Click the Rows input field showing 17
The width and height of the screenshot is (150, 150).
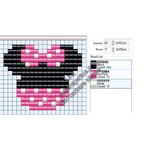click(x=107, y=49)
